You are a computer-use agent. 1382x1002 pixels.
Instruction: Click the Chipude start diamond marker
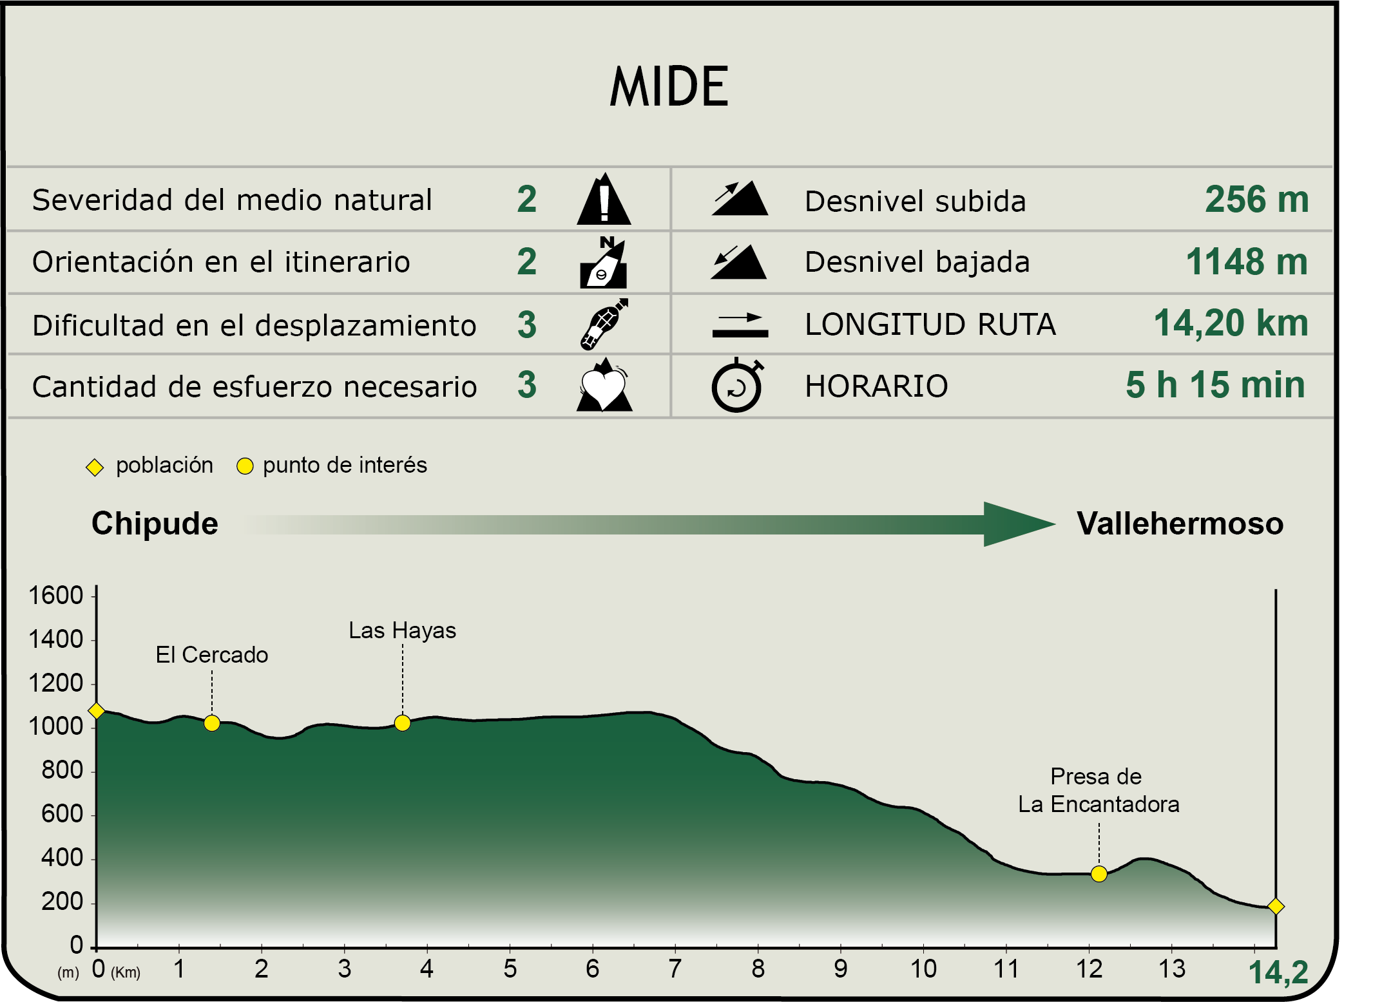[x=97, y=710]
